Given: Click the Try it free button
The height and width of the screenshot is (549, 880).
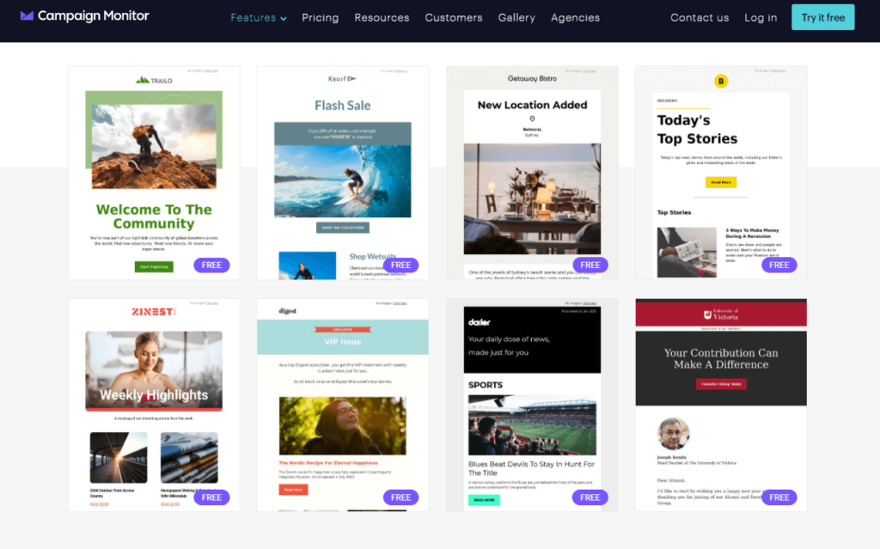Looking at the screenshot, I should tap(822, 16).
